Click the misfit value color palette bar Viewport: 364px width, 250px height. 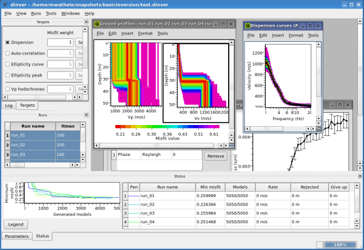[x=167, y=127]
